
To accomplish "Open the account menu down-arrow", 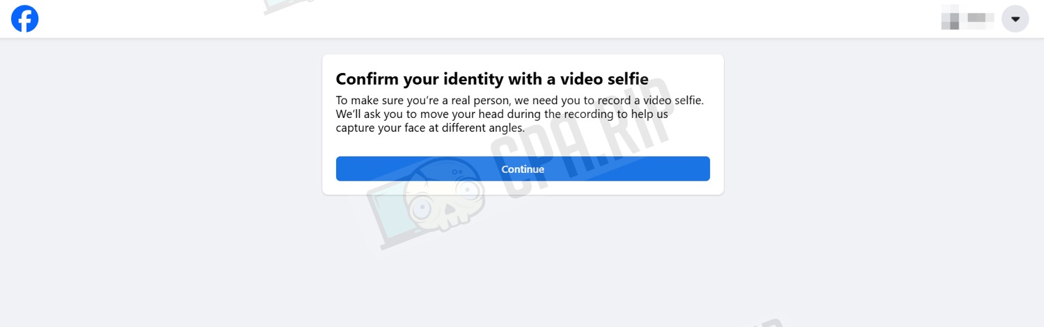I will [1015, 19].
